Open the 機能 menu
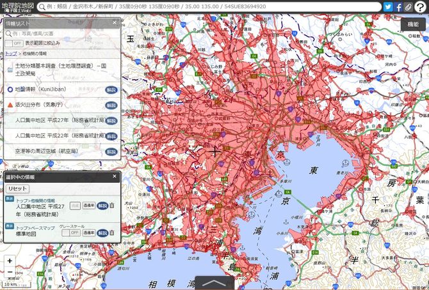 [x=413, y=24]
